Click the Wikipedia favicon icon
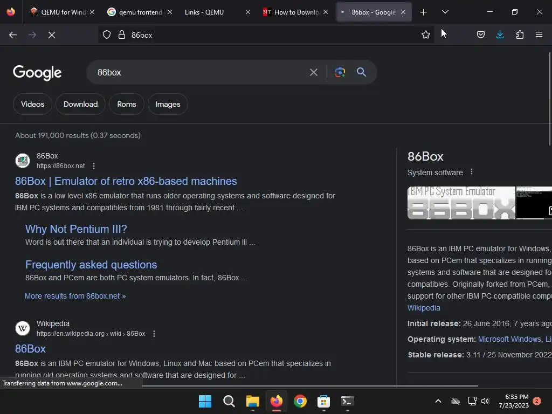 [23, 328]
